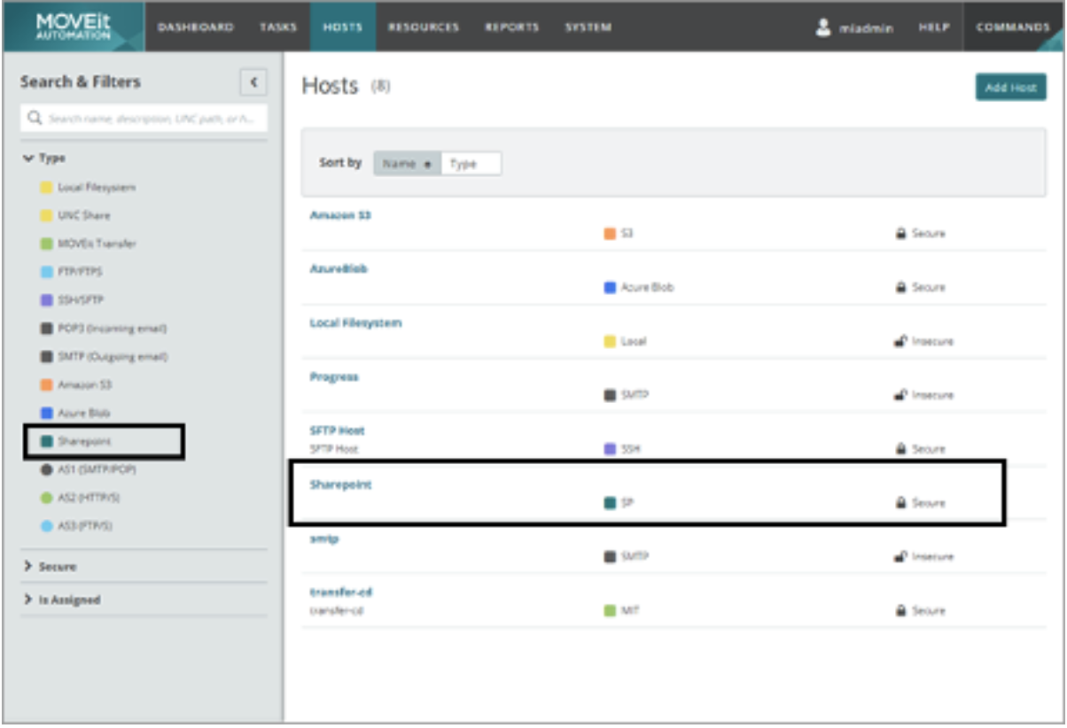This screenshot has width=1067, height=728.
Task: Click the purple SSH type icon
Action: (610, 450)
